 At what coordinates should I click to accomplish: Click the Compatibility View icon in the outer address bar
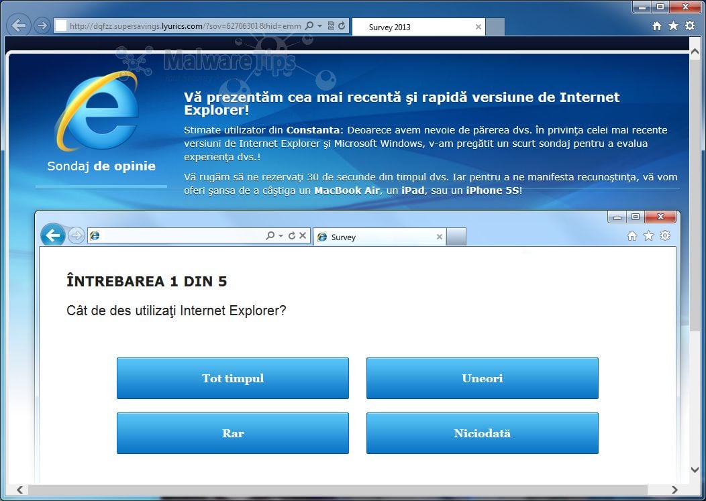coord(331,25)
